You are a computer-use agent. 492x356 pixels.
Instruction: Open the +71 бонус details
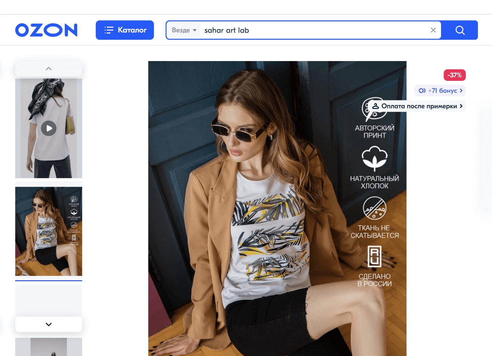click(441, 91)
